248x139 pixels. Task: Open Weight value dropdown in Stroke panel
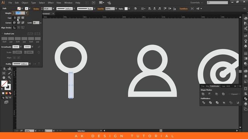26,13
